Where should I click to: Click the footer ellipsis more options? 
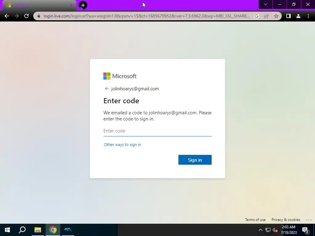coord(309,220)
